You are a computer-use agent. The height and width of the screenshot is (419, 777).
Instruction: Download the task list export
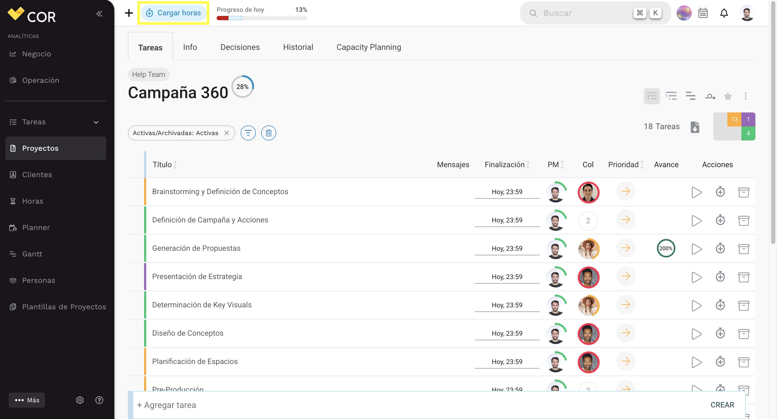(x=695, y=127)
